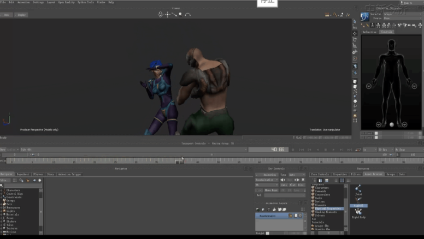The height and width of the screenshot is (239, 424).
Task: Expand the Control Rigs node in Navigator
Action: pyautogui.click(x=1, y=194)
